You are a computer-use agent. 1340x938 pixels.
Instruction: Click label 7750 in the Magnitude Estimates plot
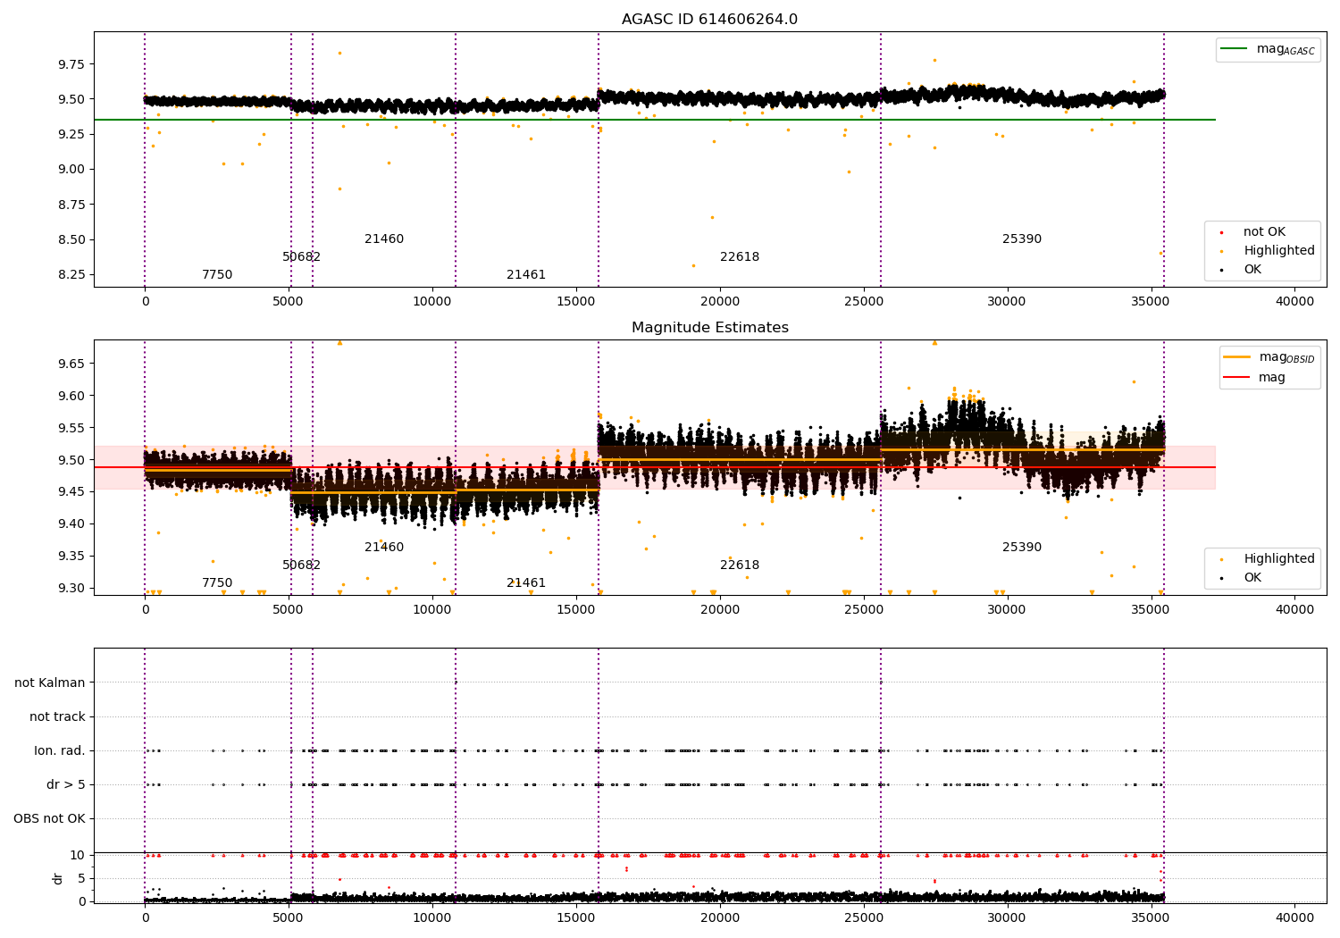(217, 583)
